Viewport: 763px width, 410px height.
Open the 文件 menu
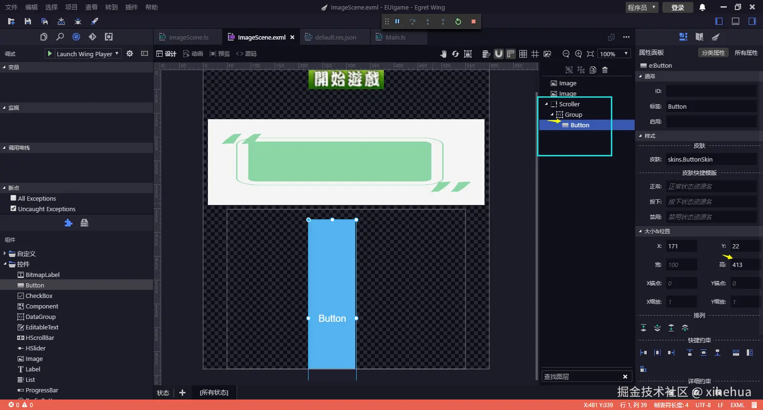click(11, 7)
